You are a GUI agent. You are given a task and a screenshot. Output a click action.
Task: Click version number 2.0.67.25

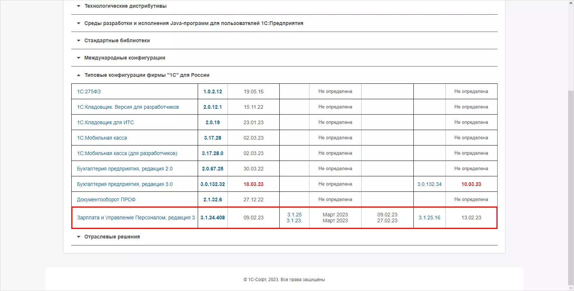[x=213, y=169]
